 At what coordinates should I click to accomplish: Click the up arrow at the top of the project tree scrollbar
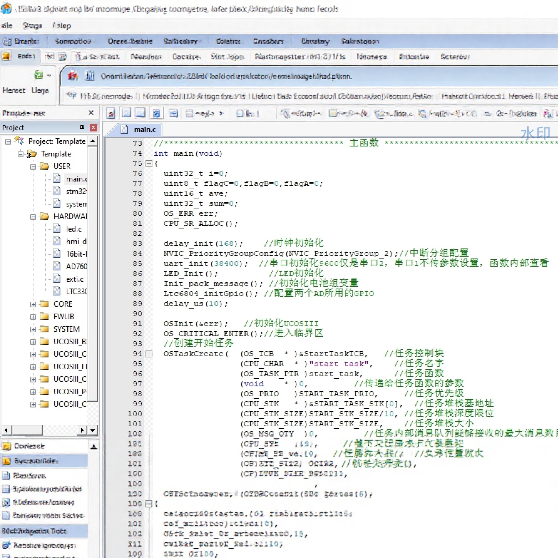tap(93, 141)
